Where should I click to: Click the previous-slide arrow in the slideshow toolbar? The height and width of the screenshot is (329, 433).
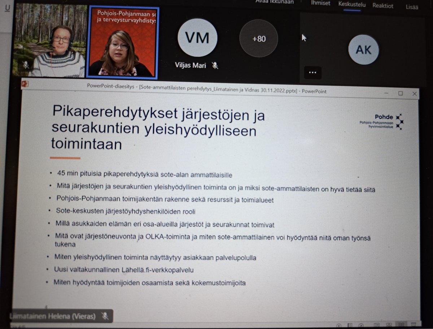[x=338, y=324]
